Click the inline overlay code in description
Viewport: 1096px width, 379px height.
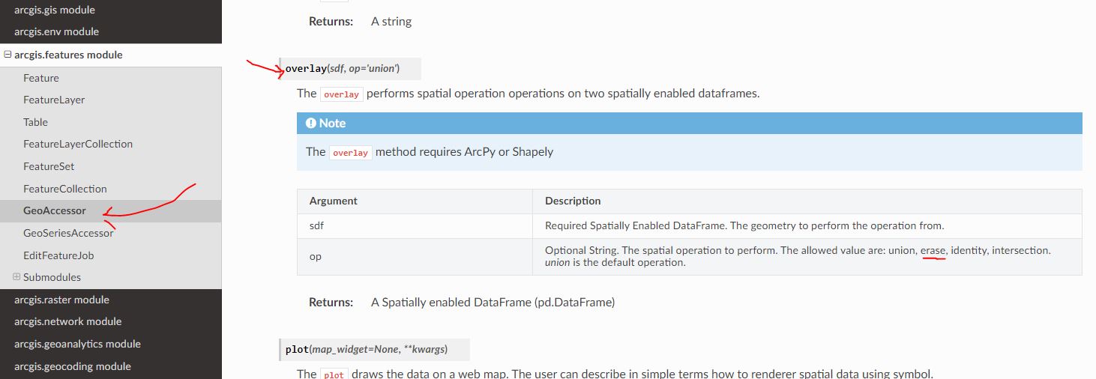(341, 94)
